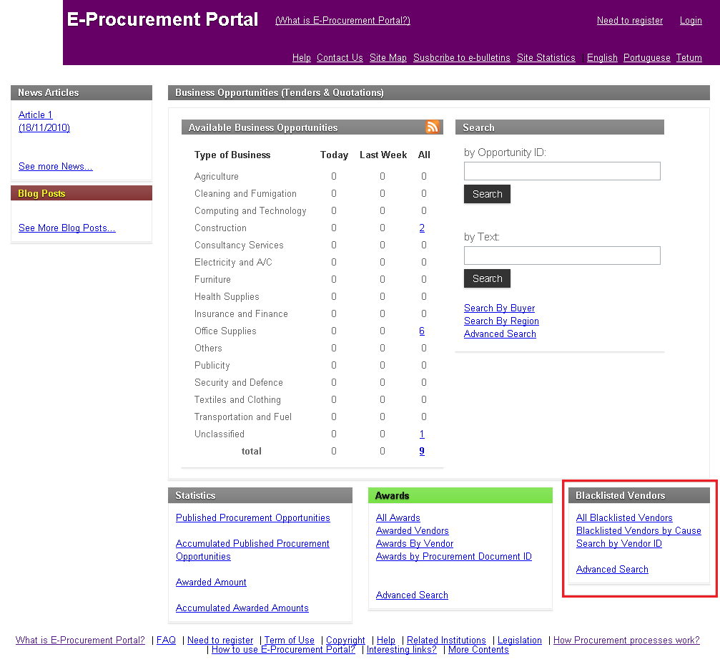Open the Login link
720x662 pixels.
click(x=690, y=21)
